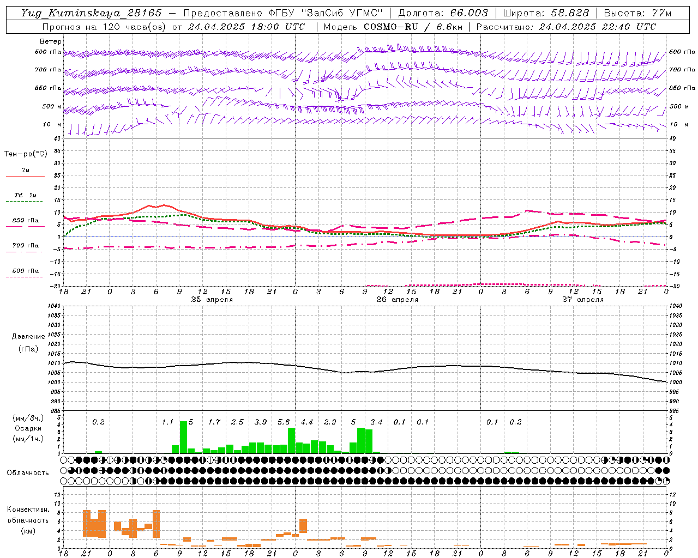The width and height of the screenshot is (698, 558).
Task: Click the 27 апреля date label
Action: (x=583, y=300)
